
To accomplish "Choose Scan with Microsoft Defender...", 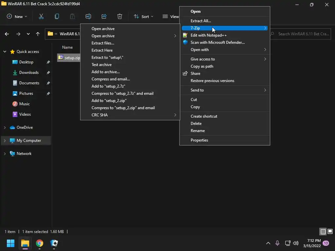I will pos(224,42).
